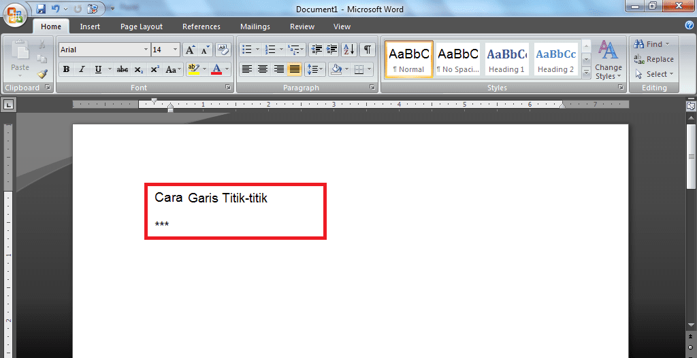Click the Paste button
This screenshot has height=358, width=697.
(20, 59)
